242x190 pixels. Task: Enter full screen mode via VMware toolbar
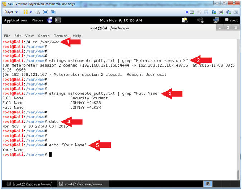tap(45, 12)
